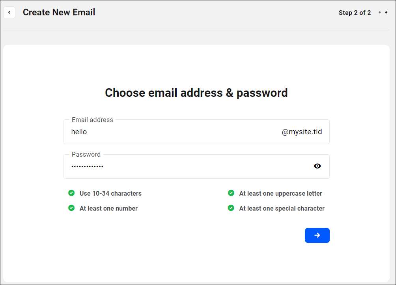
Task: Click the 'Email address' field label
Action: 92,120
